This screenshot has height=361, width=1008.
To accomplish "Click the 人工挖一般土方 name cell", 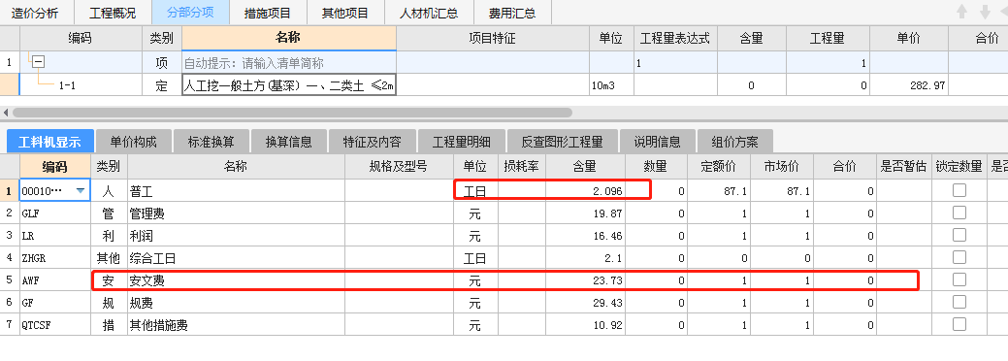I will pyautogui.click(x=289, y=85).
